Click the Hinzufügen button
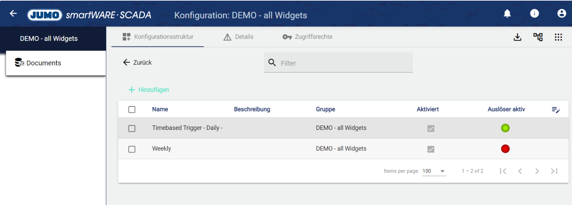The image size is (572, 205). click(x=149, y=90)
